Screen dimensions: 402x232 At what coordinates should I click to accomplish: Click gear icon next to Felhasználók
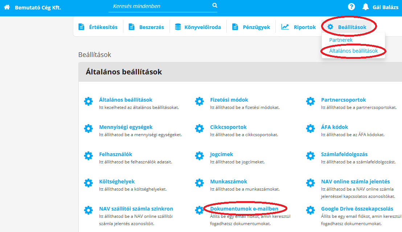point(89,156)
